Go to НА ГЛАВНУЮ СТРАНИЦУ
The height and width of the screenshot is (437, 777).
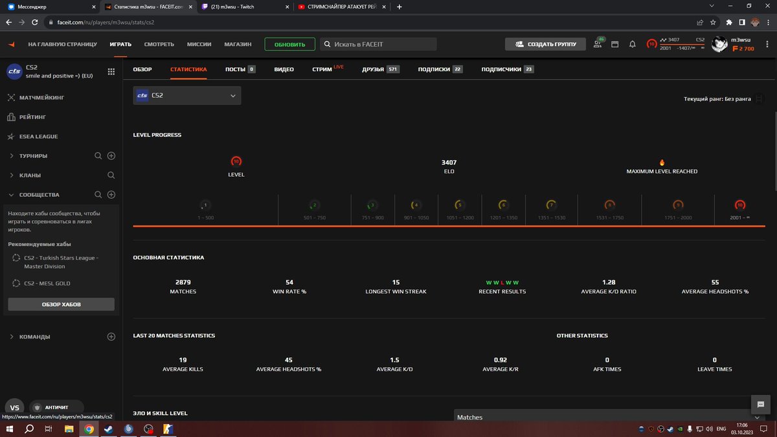tap(62, 45)
